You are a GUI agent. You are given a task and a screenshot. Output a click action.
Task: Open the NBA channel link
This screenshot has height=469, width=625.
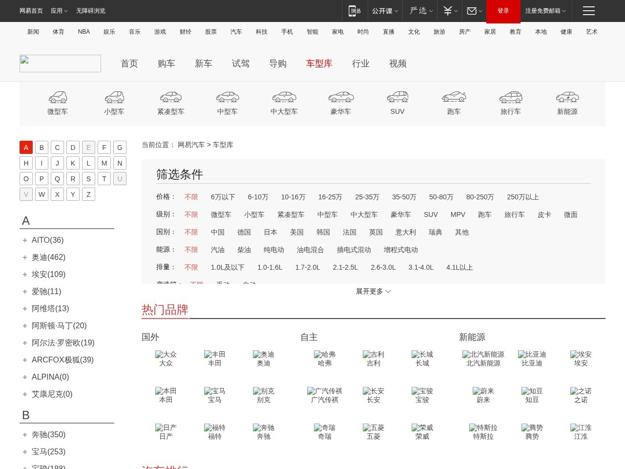pos(84,32)
